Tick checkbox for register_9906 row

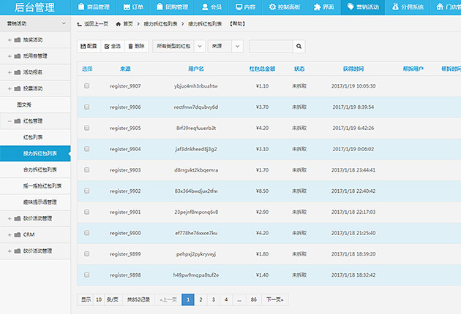87,107
